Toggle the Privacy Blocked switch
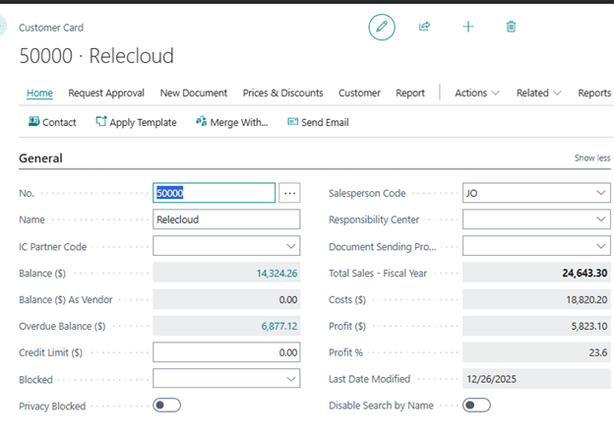The height and width of the screenshot is (440, 614). 166,406
